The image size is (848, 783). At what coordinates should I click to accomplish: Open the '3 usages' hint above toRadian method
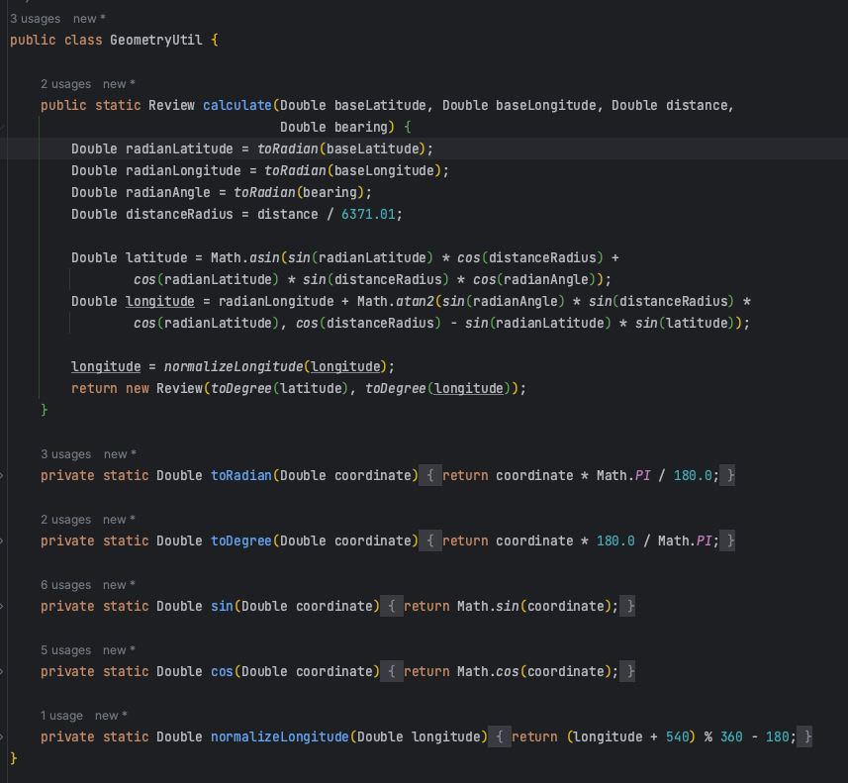66,454
